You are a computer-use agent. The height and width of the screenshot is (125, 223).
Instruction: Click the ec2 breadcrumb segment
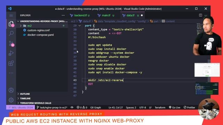[73, 21]
